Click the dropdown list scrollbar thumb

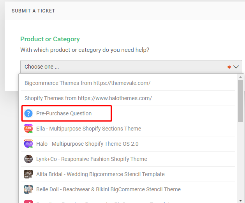(x=240, y=101)
